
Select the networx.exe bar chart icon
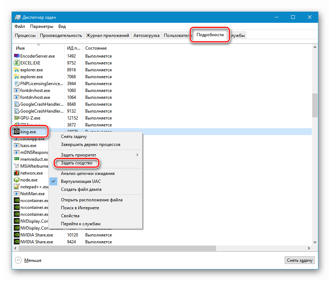coord(17,173)
